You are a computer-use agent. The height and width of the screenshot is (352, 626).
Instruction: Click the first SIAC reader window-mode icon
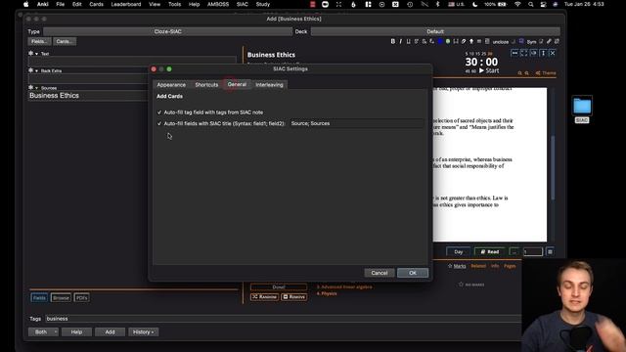[x=514, y=53]
